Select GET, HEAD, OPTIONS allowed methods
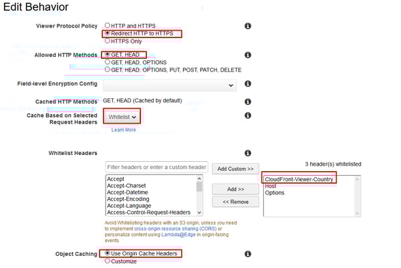Screen dimensions: 401x268 tap(108, 62)
